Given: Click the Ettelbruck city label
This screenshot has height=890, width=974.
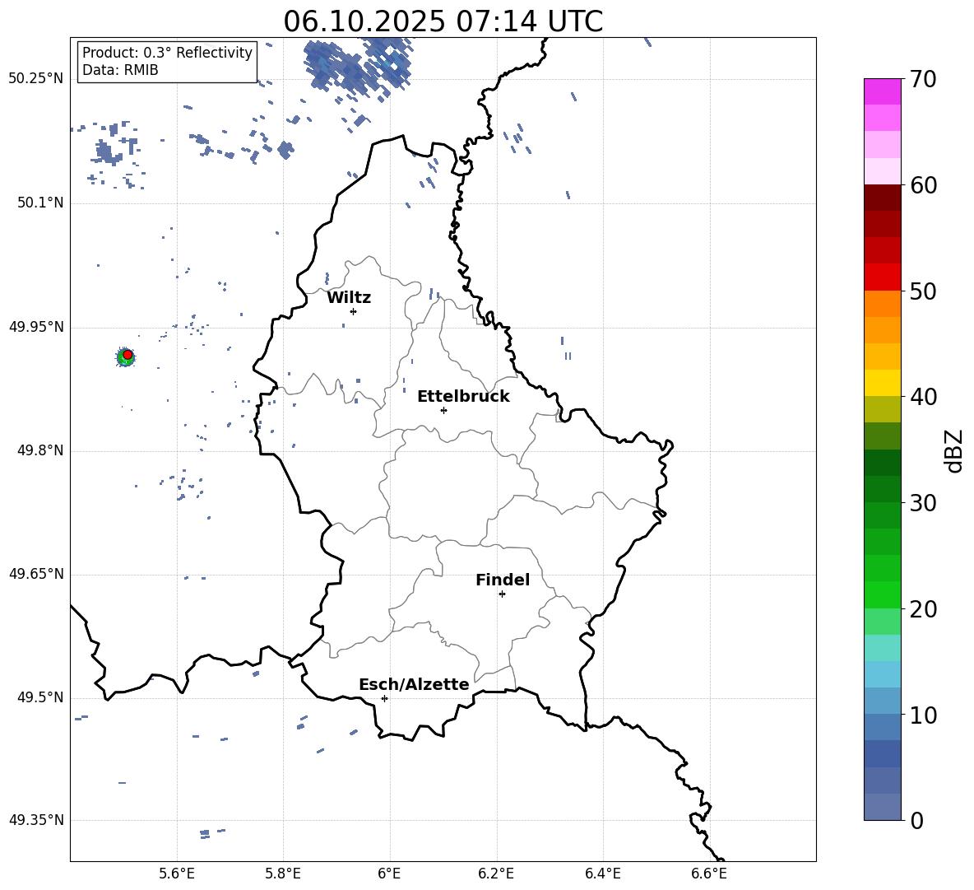Looking at the screenshot, I should 463,397.
